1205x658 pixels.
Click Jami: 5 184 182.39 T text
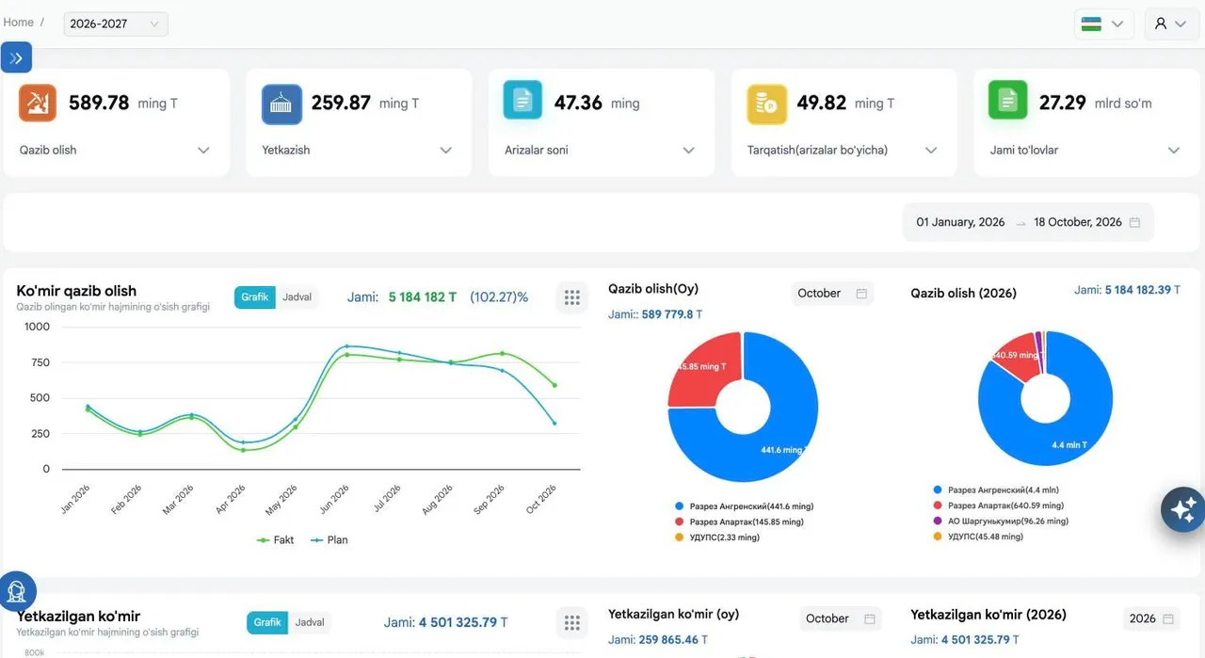pos(1128,290)
